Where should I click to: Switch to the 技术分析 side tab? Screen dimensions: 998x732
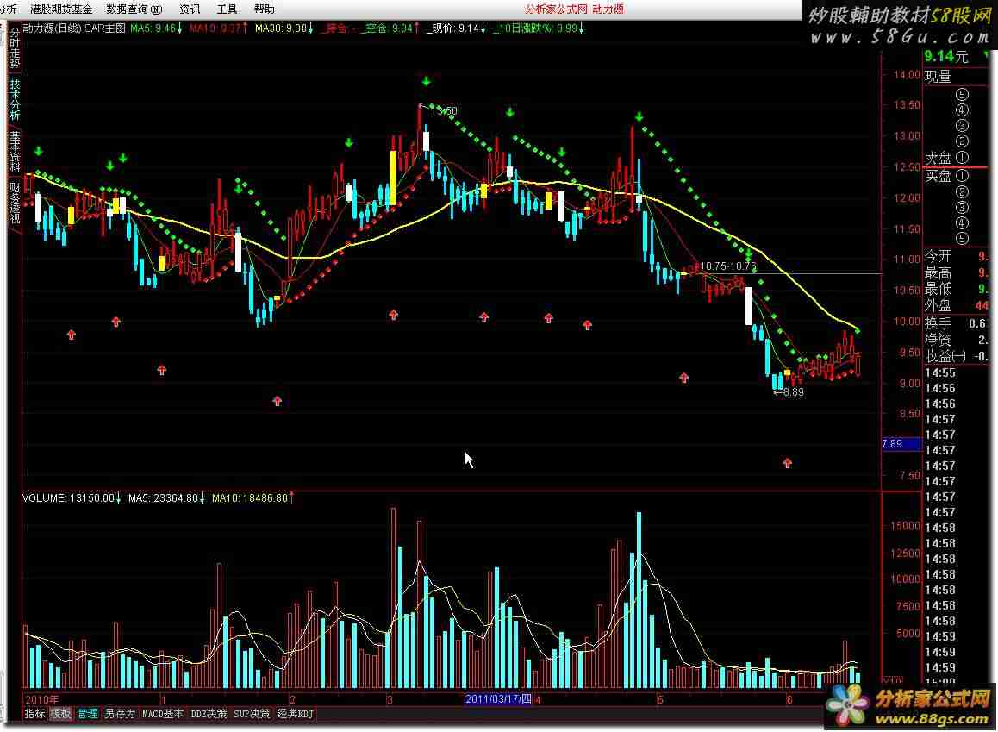(x=15, y=99)
